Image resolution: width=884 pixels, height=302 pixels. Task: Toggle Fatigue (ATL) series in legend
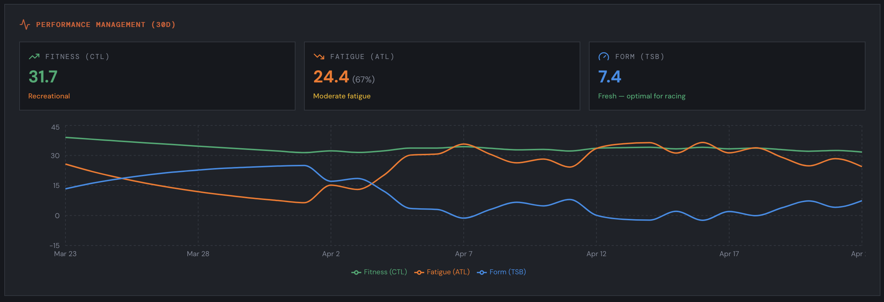[442, 272]
